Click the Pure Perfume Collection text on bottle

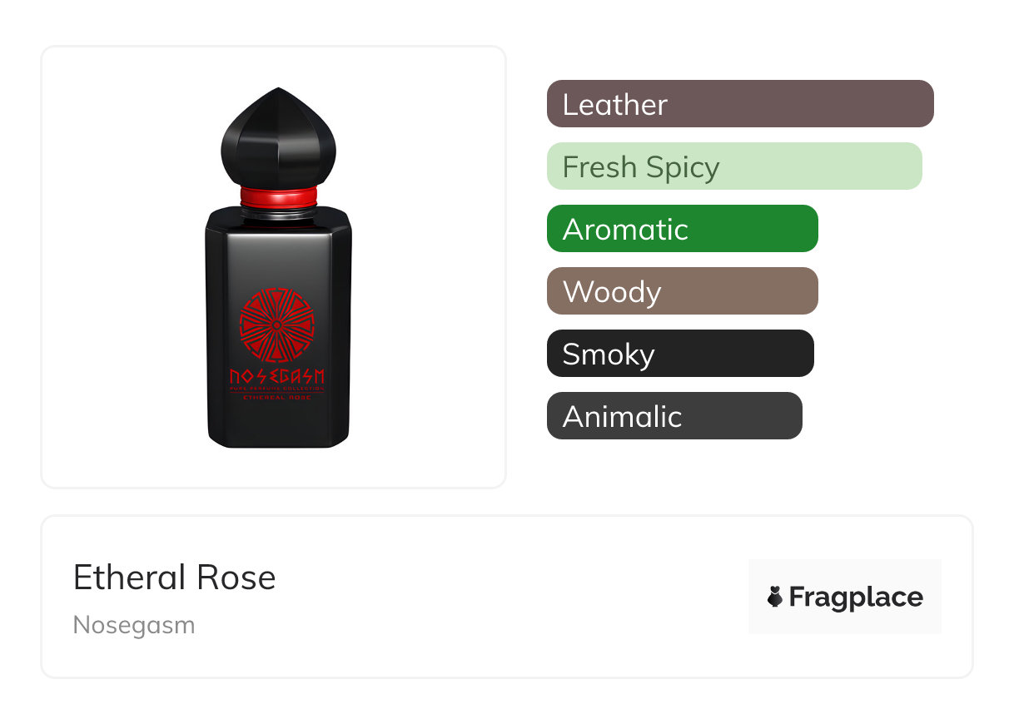click(x=276, y=389)
